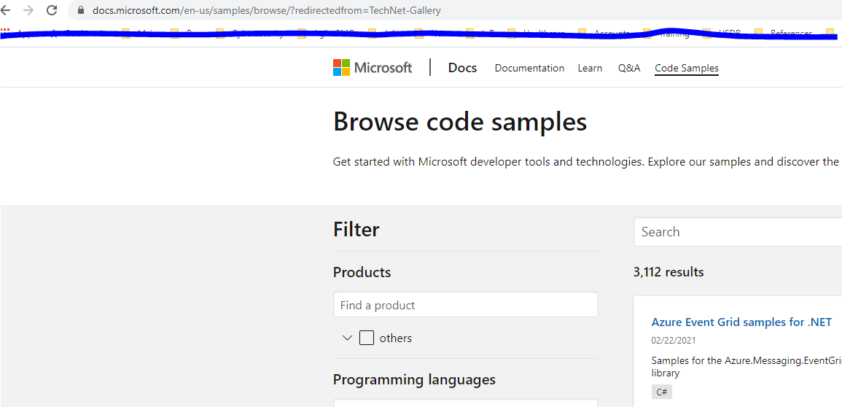This screenshot has width=842, height=407.
Task: Click the padlock icon in address bar
Action: [82, 11]
